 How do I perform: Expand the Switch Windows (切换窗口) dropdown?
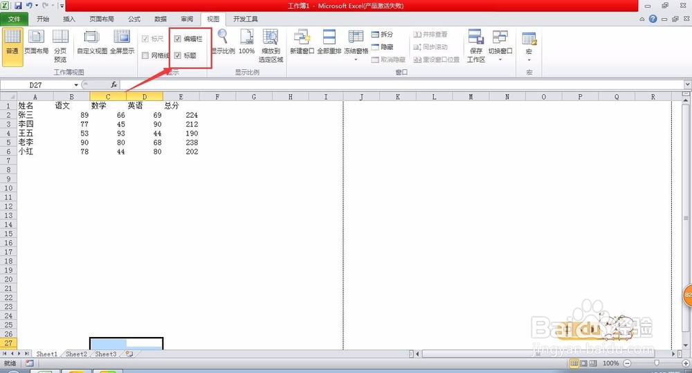(500, 60)
